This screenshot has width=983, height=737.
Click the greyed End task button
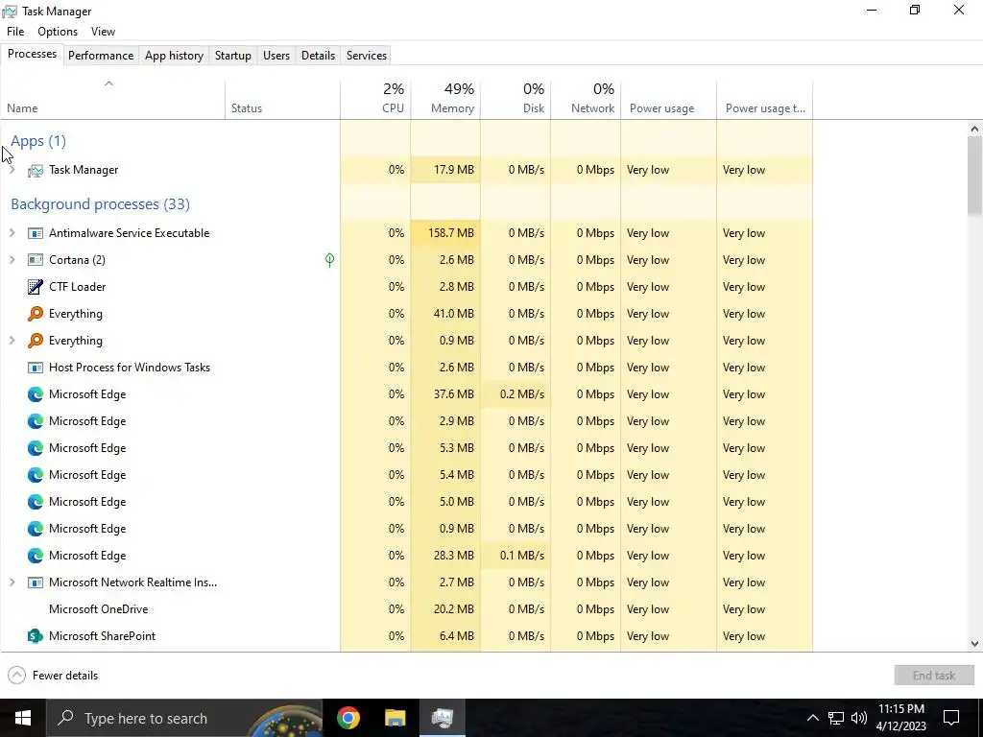pyautogui.click(x=934, y=675)
